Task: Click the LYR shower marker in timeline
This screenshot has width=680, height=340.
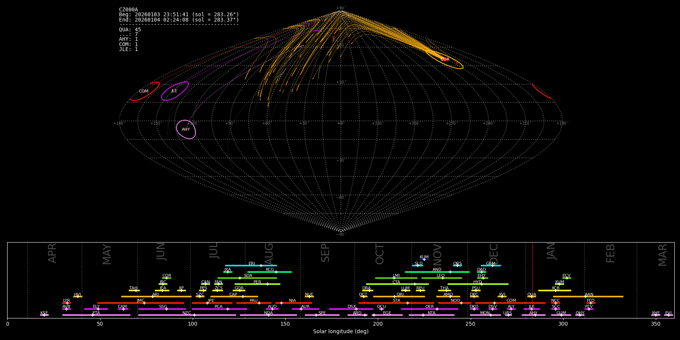Action: 67,303
